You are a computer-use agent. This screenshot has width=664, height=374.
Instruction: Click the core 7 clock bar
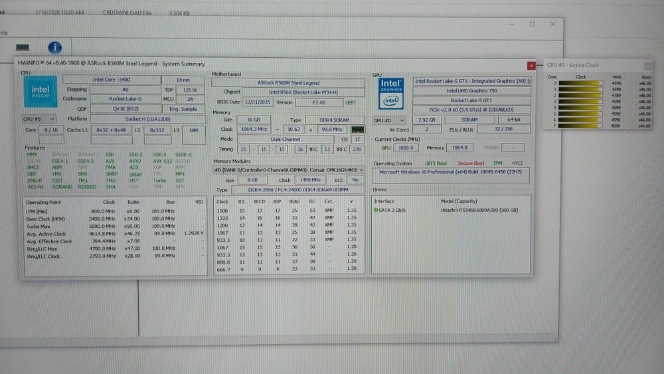click(x=580, y=126)
